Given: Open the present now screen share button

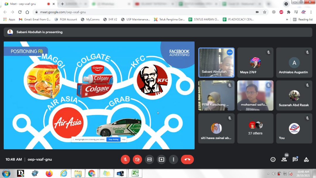Looking at the screenshot, I should coord(162,160).
